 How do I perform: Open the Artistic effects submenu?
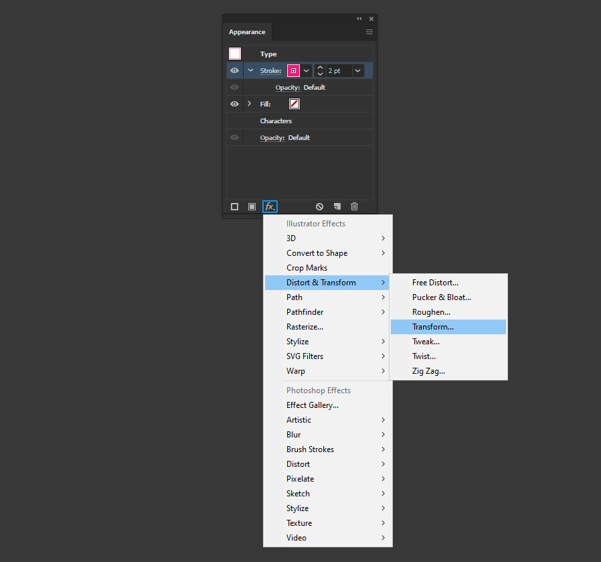pyautogui.click(x=327, y=420)
